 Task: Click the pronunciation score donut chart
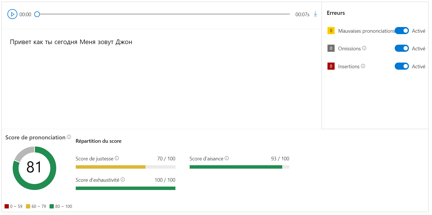[34, 168]
